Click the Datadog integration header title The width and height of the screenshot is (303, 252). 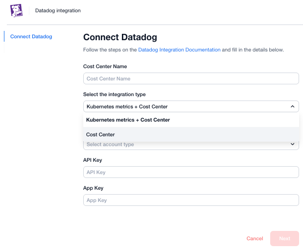point(58,10)
